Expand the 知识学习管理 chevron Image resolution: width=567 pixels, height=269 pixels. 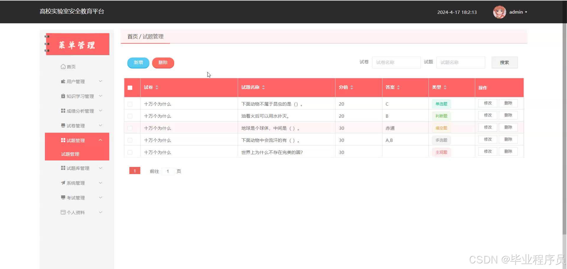(x=100, y=96)
